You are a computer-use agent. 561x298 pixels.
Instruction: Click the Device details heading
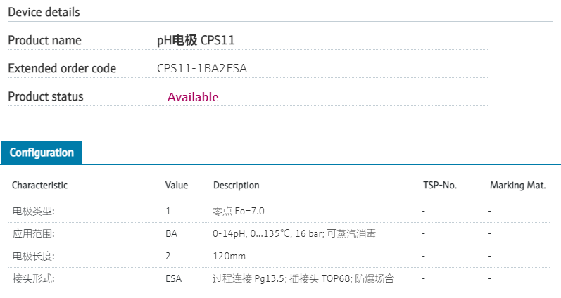(x=44, y=13)
